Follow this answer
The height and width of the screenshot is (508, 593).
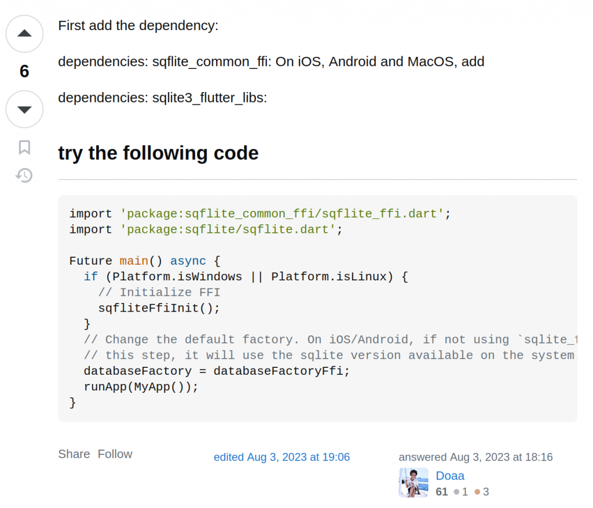click(115, 454)
